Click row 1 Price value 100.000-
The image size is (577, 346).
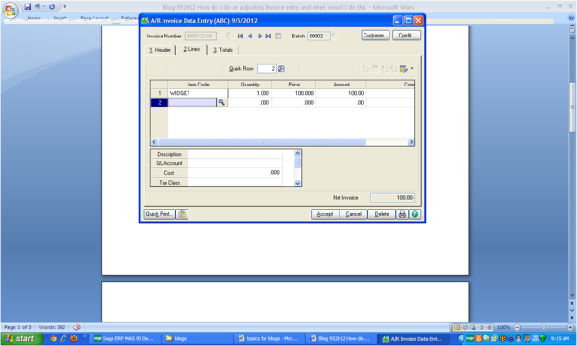click(293, 94)
